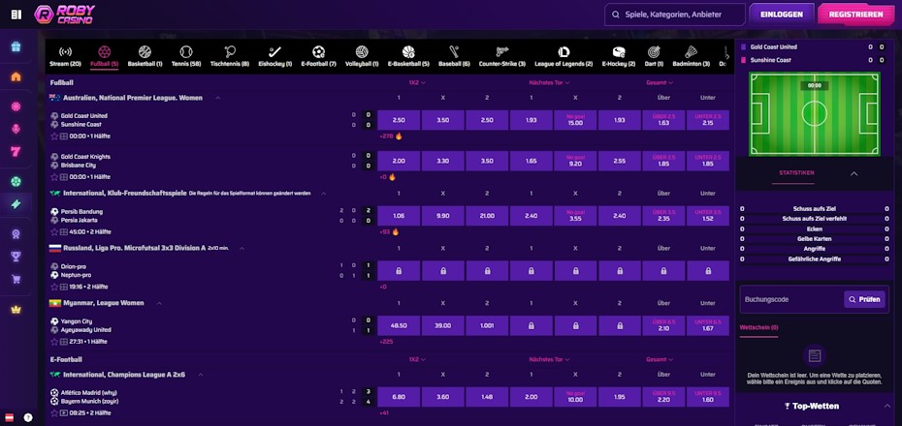Open statistics grid icon for Gold Coast Knights match
The image size is (902, 426).
tap(64, 177)
